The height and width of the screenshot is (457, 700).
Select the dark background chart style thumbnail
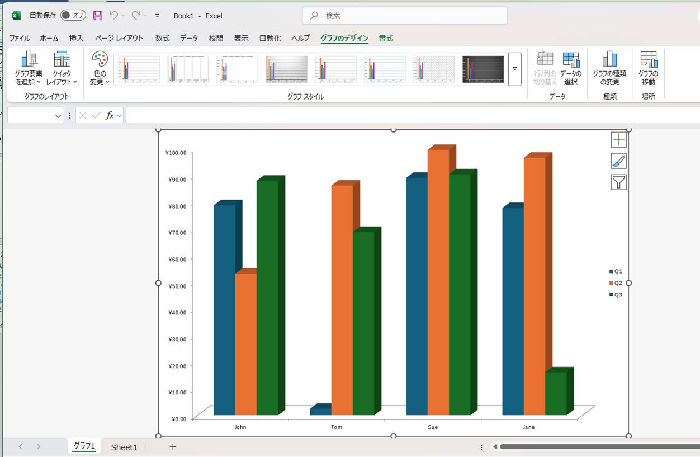(483, 69)
